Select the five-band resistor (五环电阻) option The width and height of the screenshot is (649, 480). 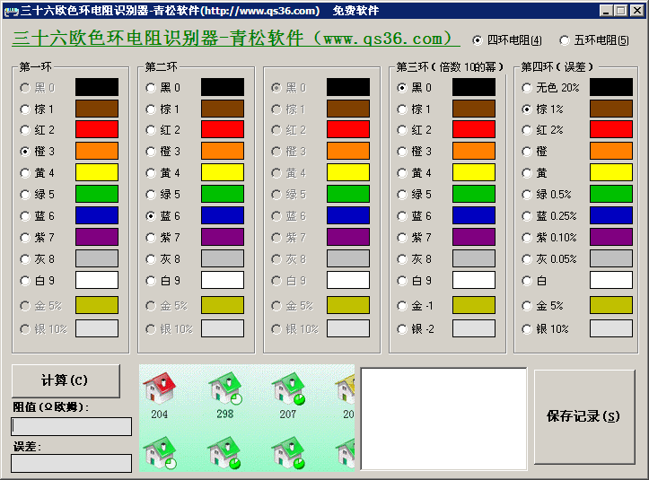[x=594, y=40]
